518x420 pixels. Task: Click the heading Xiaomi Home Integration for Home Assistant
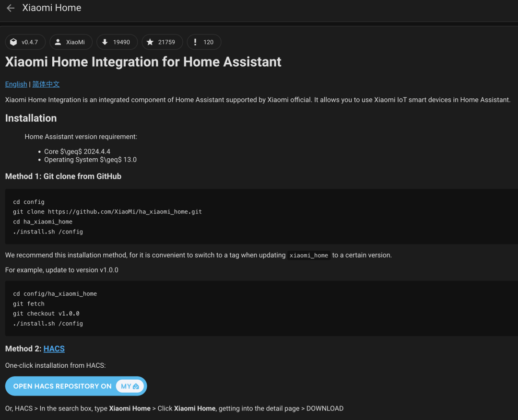pos(143,62)
